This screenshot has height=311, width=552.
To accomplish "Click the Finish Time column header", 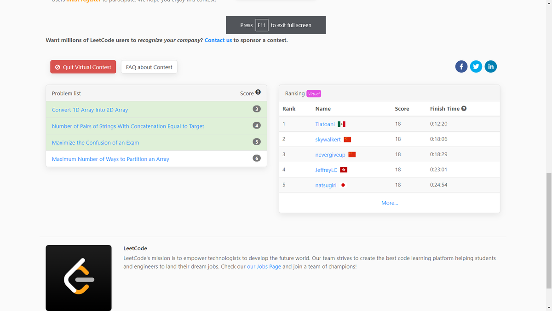I will pyautogui.click(x=445, y=108).
